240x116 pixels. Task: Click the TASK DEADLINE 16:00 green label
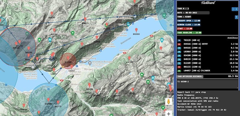point(189,33)
